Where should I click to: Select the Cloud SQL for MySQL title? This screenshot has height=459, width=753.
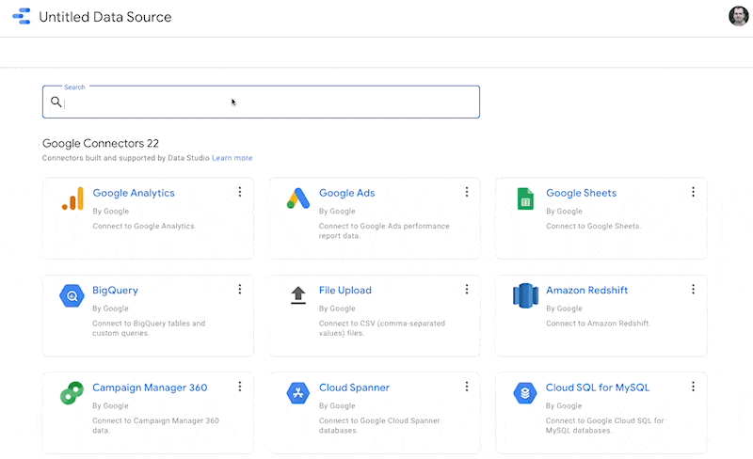click(x=598, y=388)
